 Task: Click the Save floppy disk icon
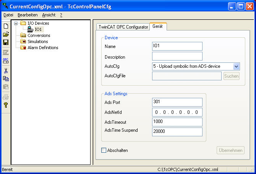coord(6,42)
